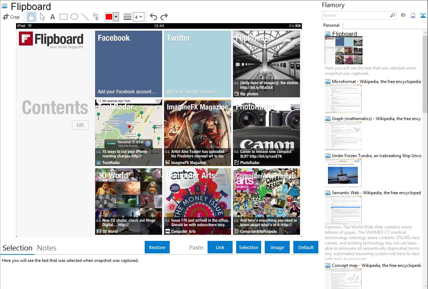Click the Flipboard logo in the snapshot

click(x=51, y=40)
